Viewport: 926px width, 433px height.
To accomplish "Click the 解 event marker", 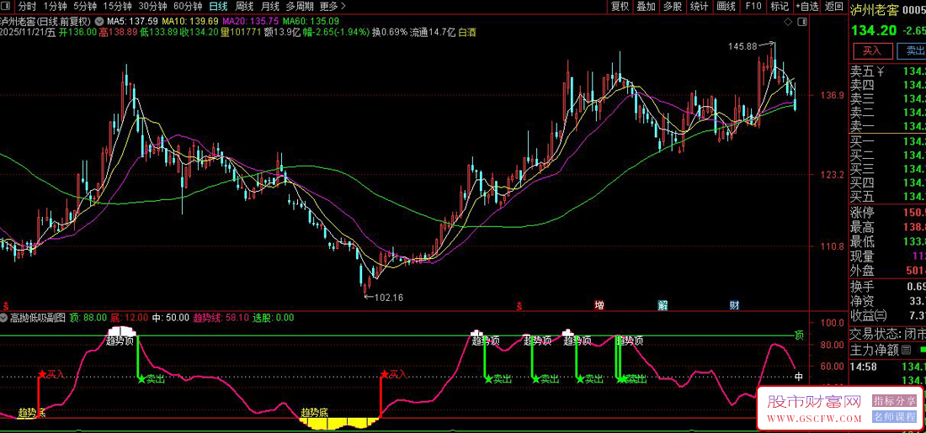I will click(663, 305).
